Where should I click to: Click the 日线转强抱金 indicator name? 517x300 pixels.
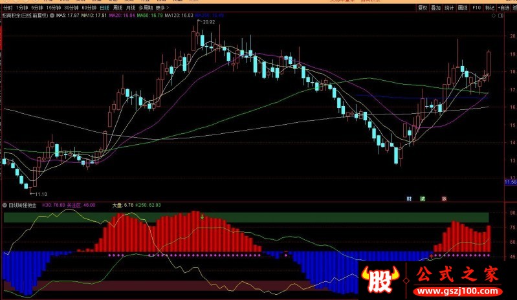(23, 205)
